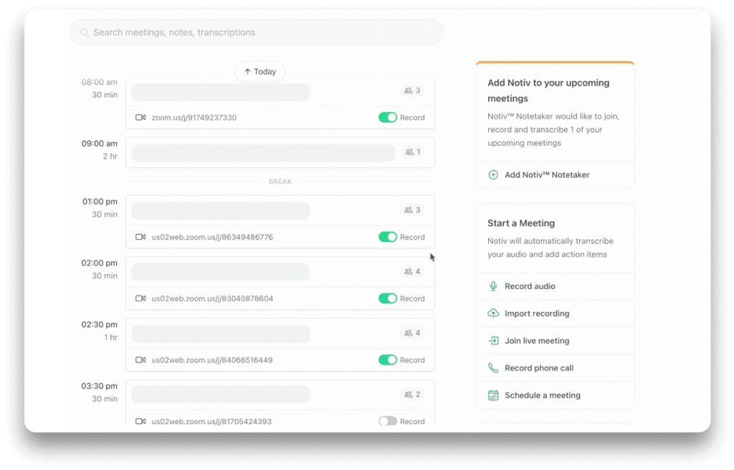The image size is (734, 470).
Task: Toggle Record off for the 02:00 pm meeting
Action: point(388,299)
